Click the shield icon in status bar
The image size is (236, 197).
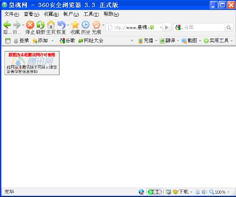pyautogui.click(x=169, y=192)
